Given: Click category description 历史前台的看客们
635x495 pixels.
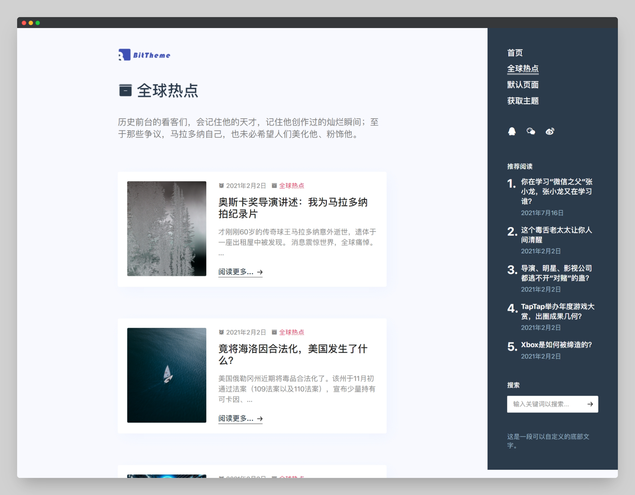Looking at the screenshot, I should pyautogui.click(x=248, y=128).
